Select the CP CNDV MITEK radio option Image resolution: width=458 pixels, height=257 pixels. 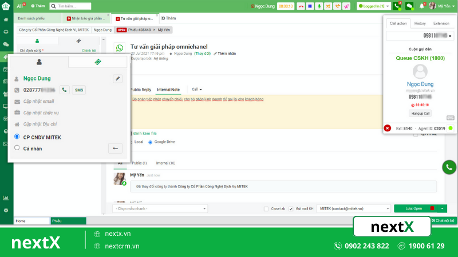17,136
